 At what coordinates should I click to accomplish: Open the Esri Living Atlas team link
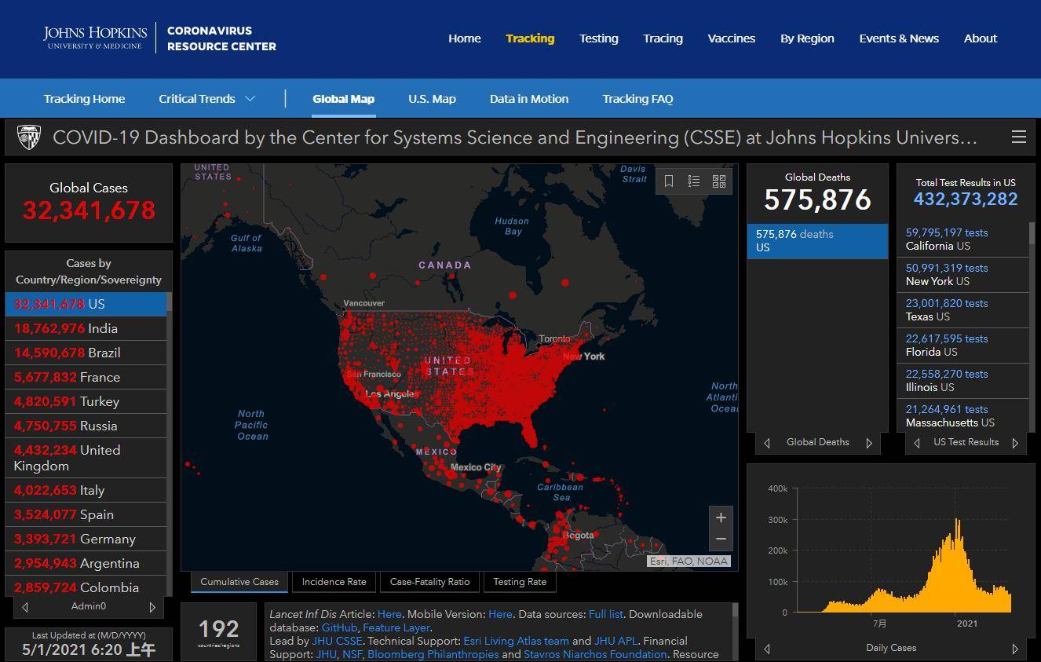(516, 641)
